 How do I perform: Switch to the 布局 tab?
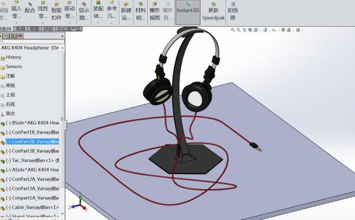(21, 29)
